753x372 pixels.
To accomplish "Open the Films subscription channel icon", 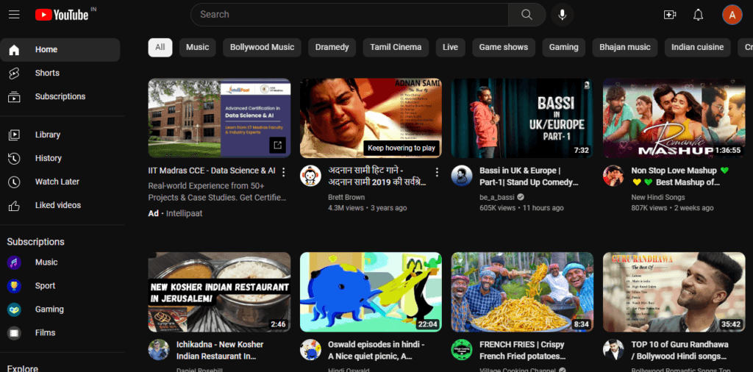I will 14,333.
